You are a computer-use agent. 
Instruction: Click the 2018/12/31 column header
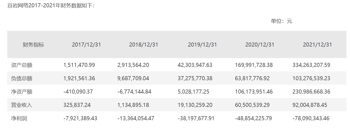click(143, 45)
